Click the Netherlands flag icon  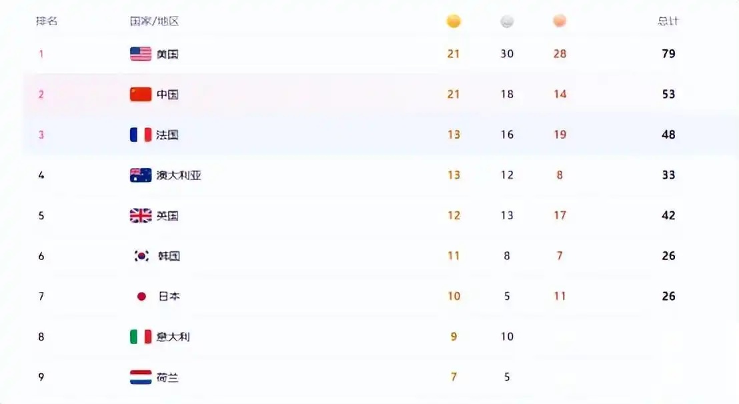point(141,377)
